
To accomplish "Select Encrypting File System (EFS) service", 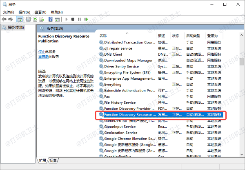I will point(127,72).
